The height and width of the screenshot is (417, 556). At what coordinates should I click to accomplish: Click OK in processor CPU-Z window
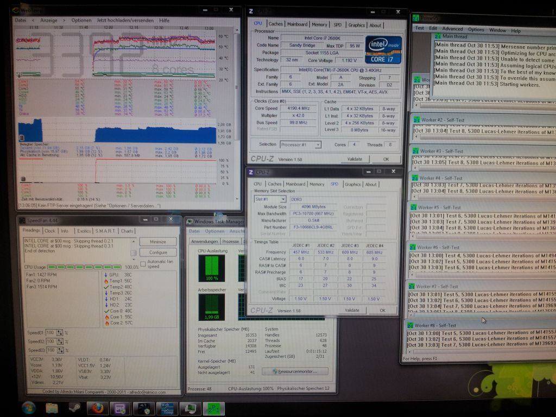click(386, 159)
